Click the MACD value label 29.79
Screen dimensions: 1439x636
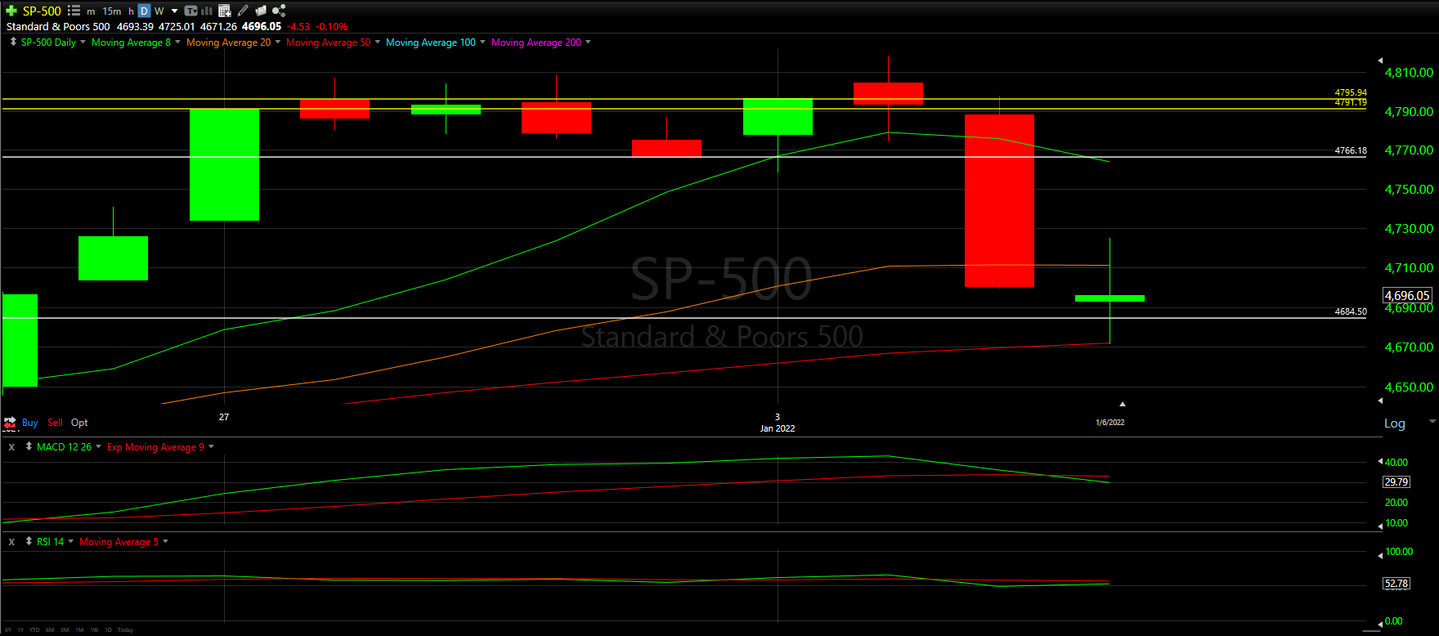1396,482
